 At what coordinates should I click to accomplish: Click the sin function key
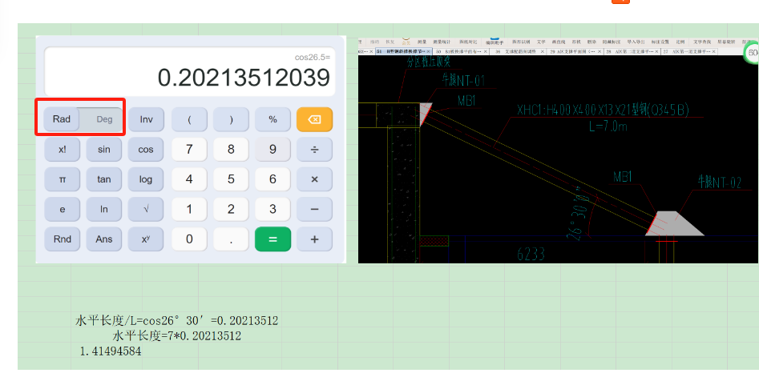coord(104,150)
